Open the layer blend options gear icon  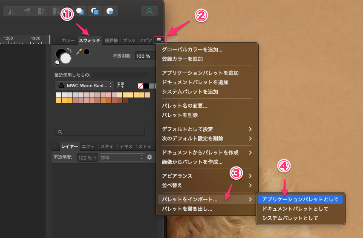tap(150, 157)
